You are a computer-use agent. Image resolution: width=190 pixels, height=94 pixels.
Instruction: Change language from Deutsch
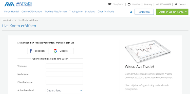pos(182,5)
